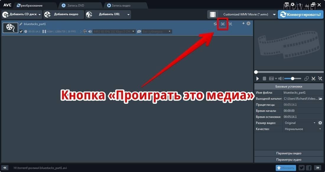Click the filmstrip codec icon in file row
The image size is (325, 172).
[x=44, y=32]
